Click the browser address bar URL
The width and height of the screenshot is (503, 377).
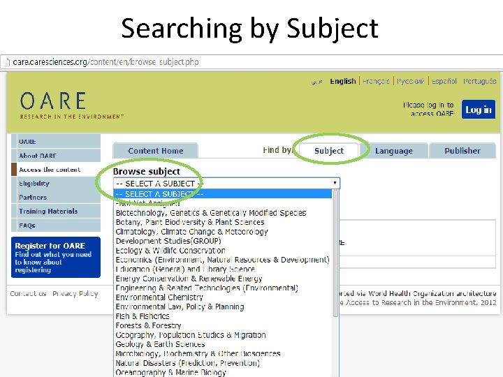[105, 61]
